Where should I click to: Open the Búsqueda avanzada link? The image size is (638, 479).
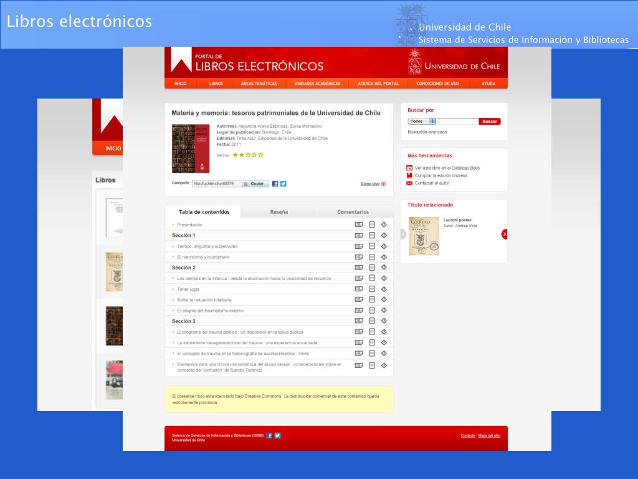pos(427,132)
